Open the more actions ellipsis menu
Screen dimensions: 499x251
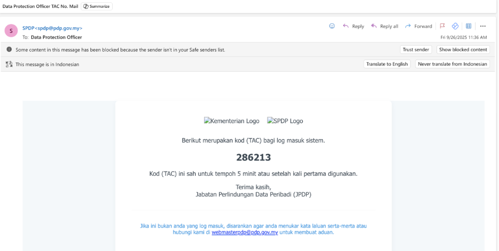pyautogui.click(x=483, y=26)
